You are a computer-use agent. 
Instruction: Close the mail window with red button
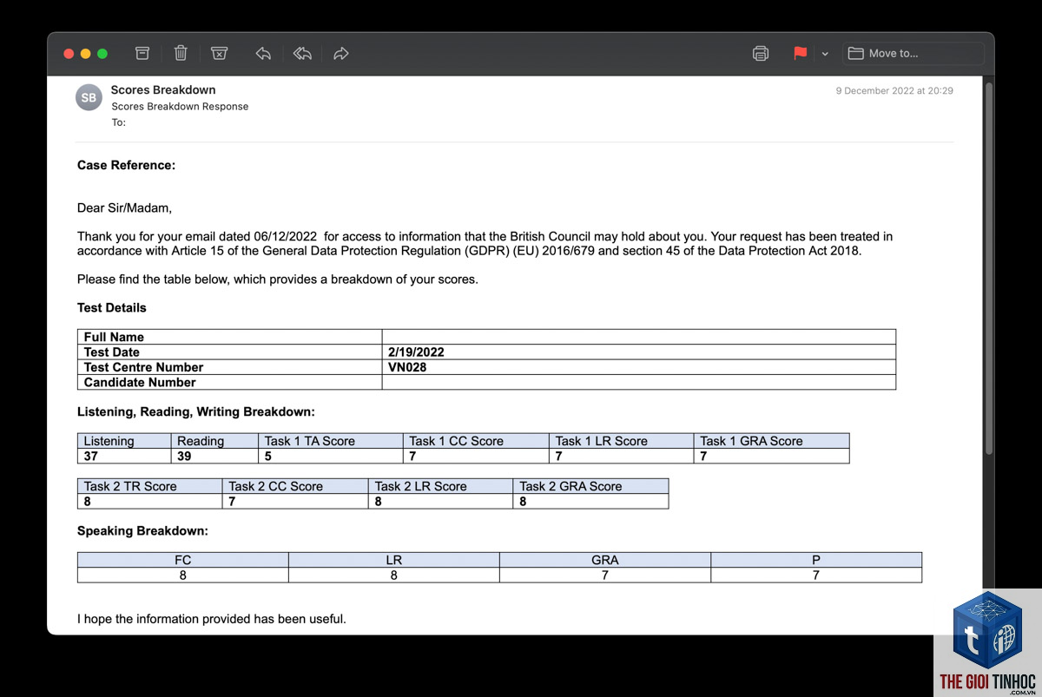pyautogui.click(x=69, y=54)
